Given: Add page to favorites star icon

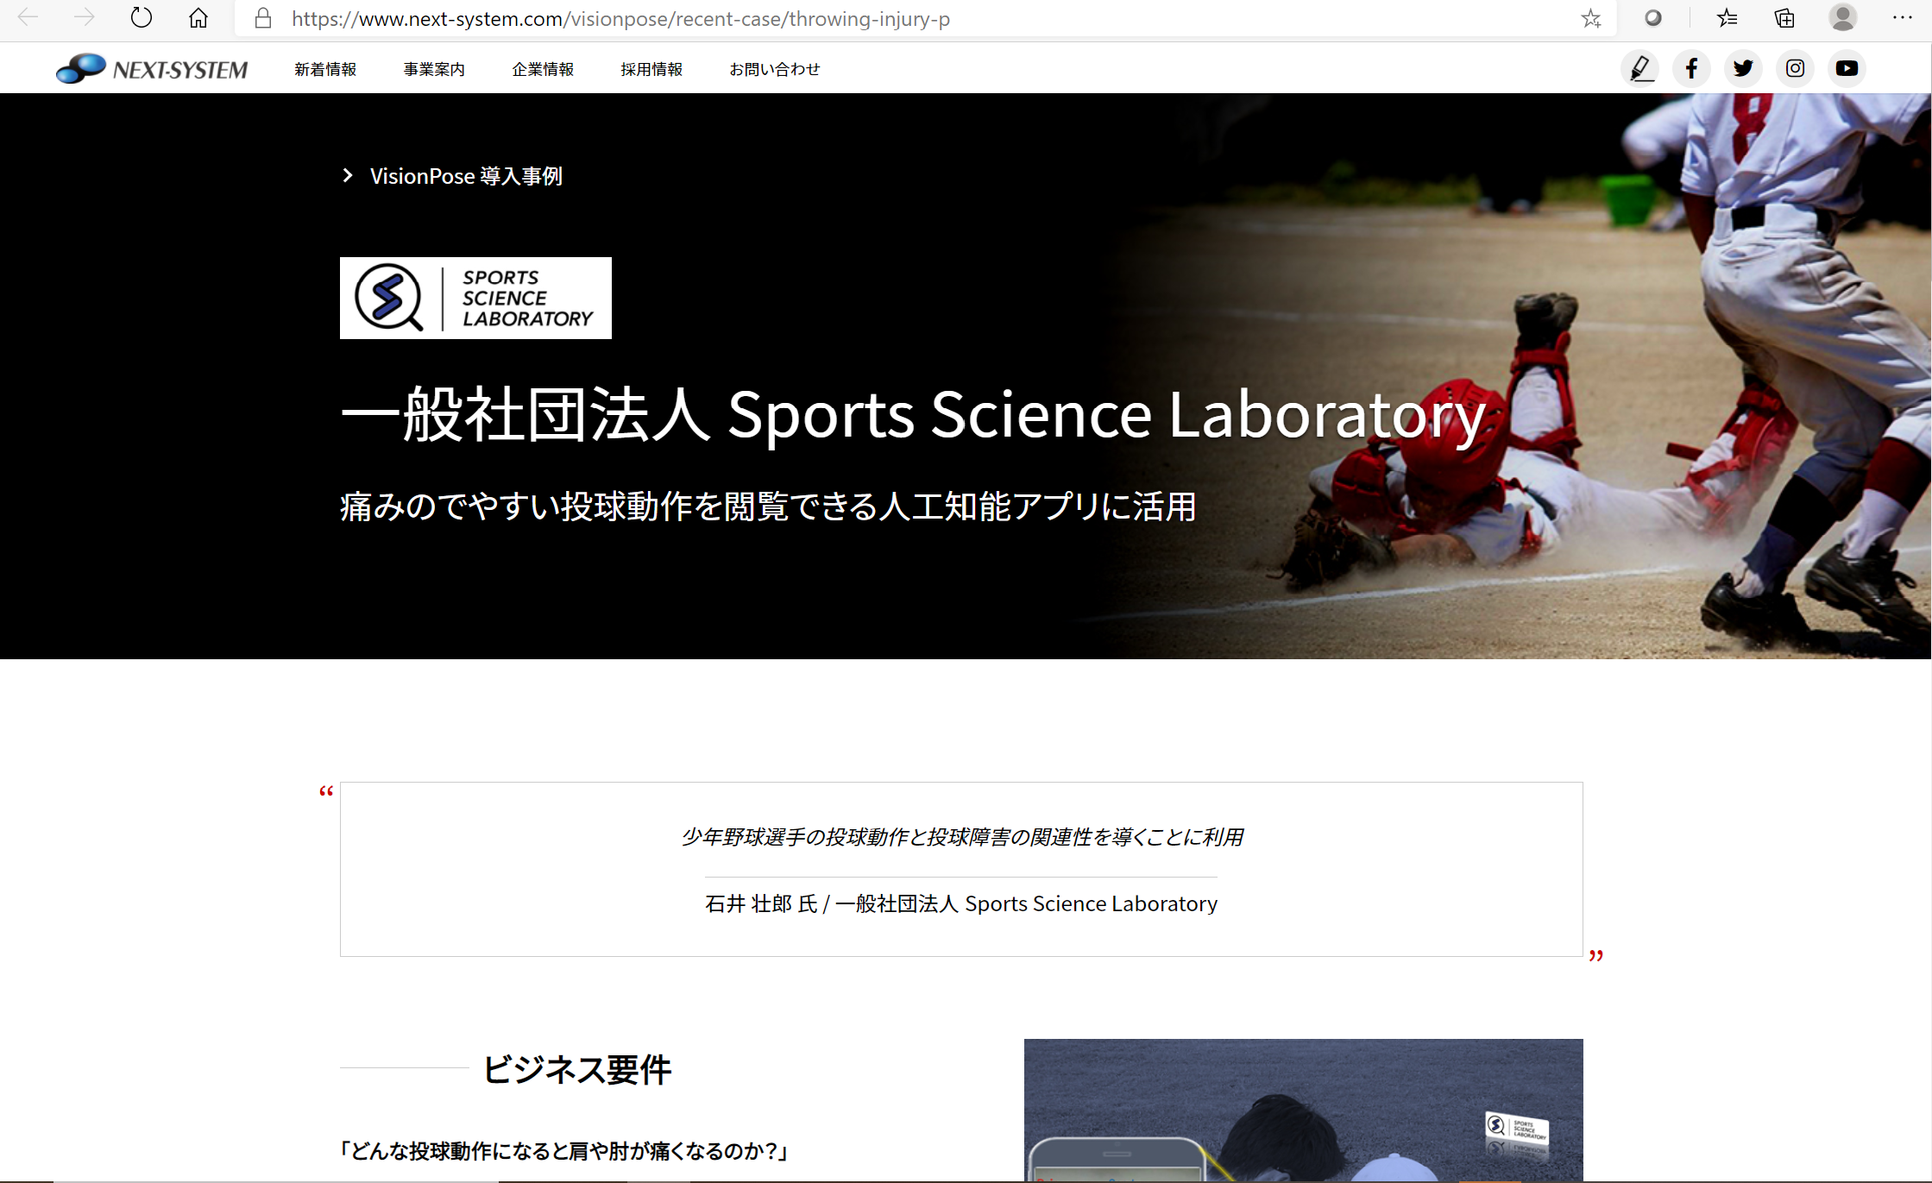Looking at the screenshot, I should pyautogui.click(x=1591, y=18).
